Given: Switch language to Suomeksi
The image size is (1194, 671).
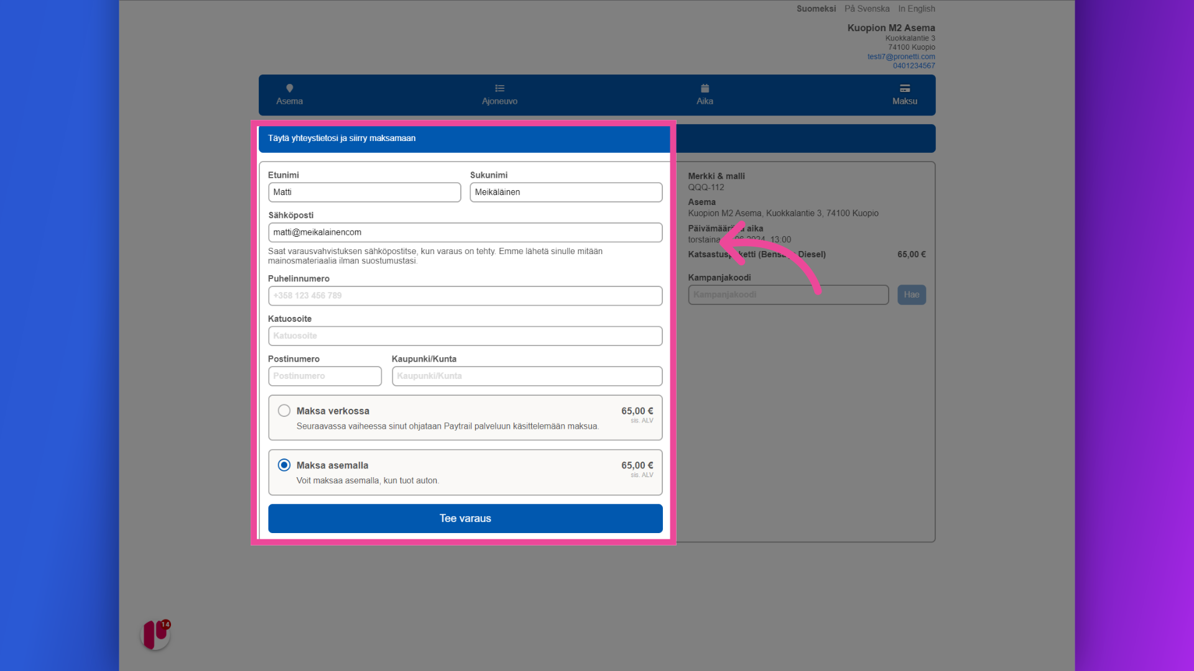Looking at the screenshot, I should tap(816, 9).
